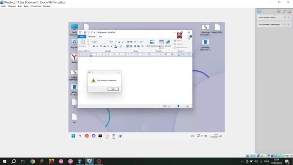Select the Recycle Bin desktop icon
This screenshot has width=293, height=165.
(x=74, y=44)
